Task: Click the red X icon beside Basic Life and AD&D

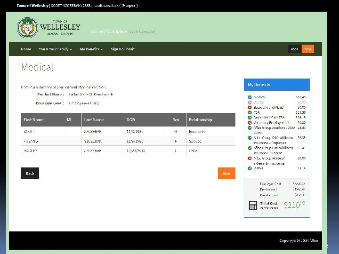Action: [250, 107]
